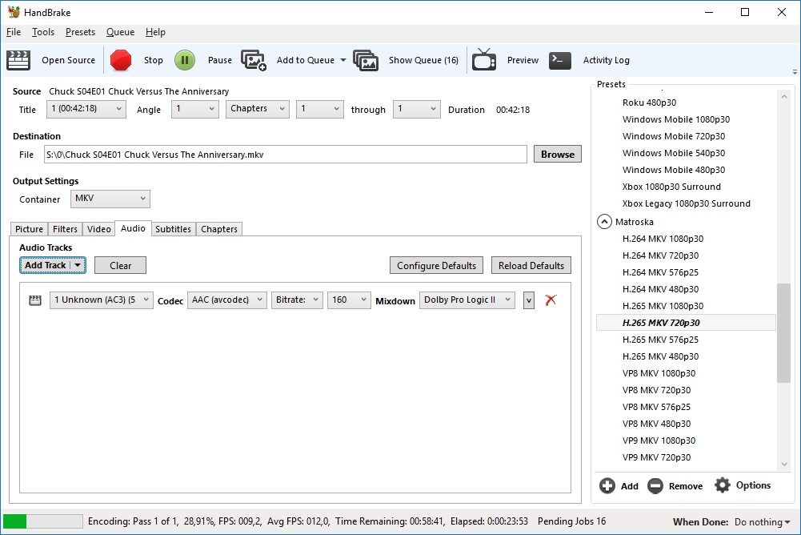Viewport: 801px width, 535px height.
Task: Open the Presets menu
Action: (x=80, y=32)
